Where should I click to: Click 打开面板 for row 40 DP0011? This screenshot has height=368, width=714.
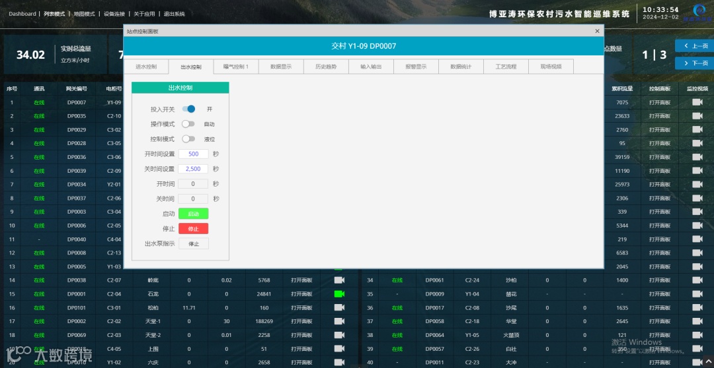pyautogui.click(x=660, y=362)
